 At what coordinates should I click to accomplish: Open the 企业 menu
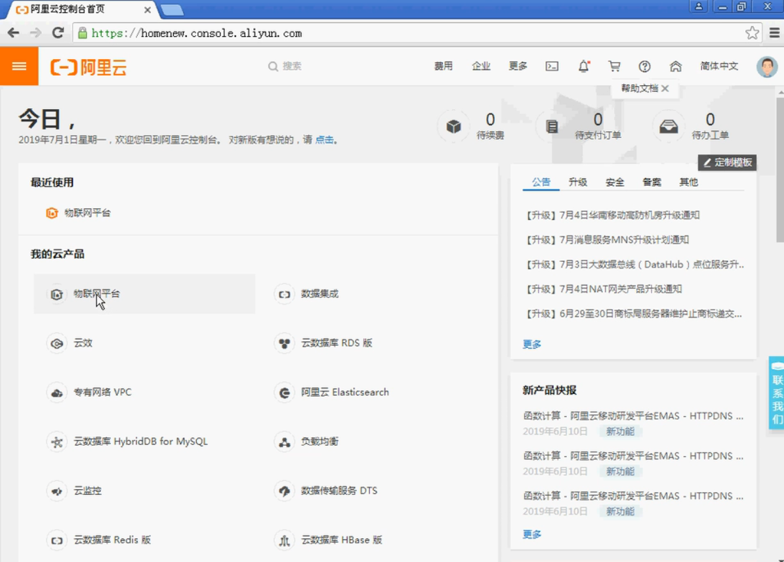(481, 66)
